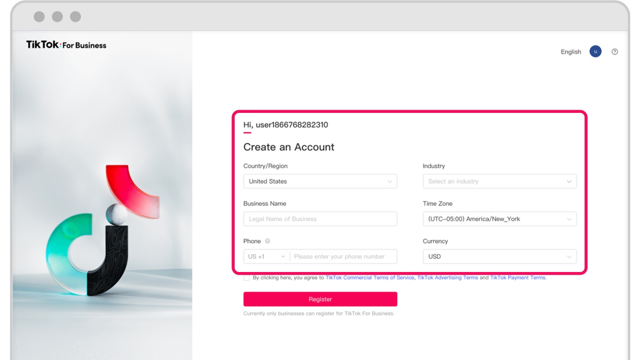
Task: Open the help question mark icon
Action: (615, 52)
